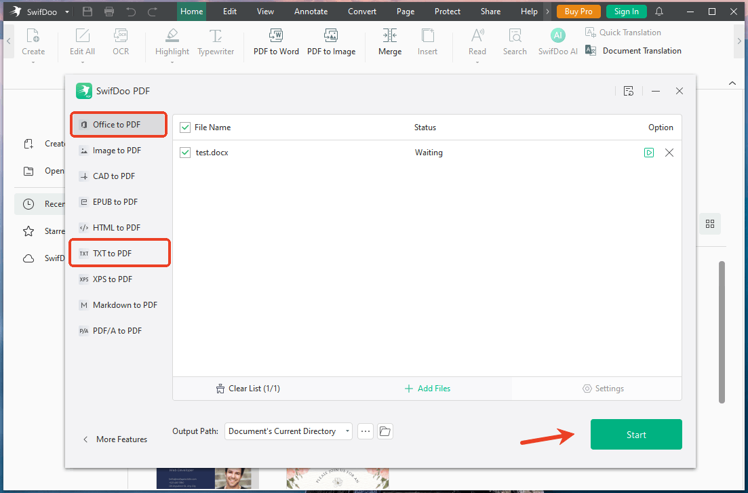Open the Search tool
Viewport: 748px width, 493px height.
click(515, 41)
